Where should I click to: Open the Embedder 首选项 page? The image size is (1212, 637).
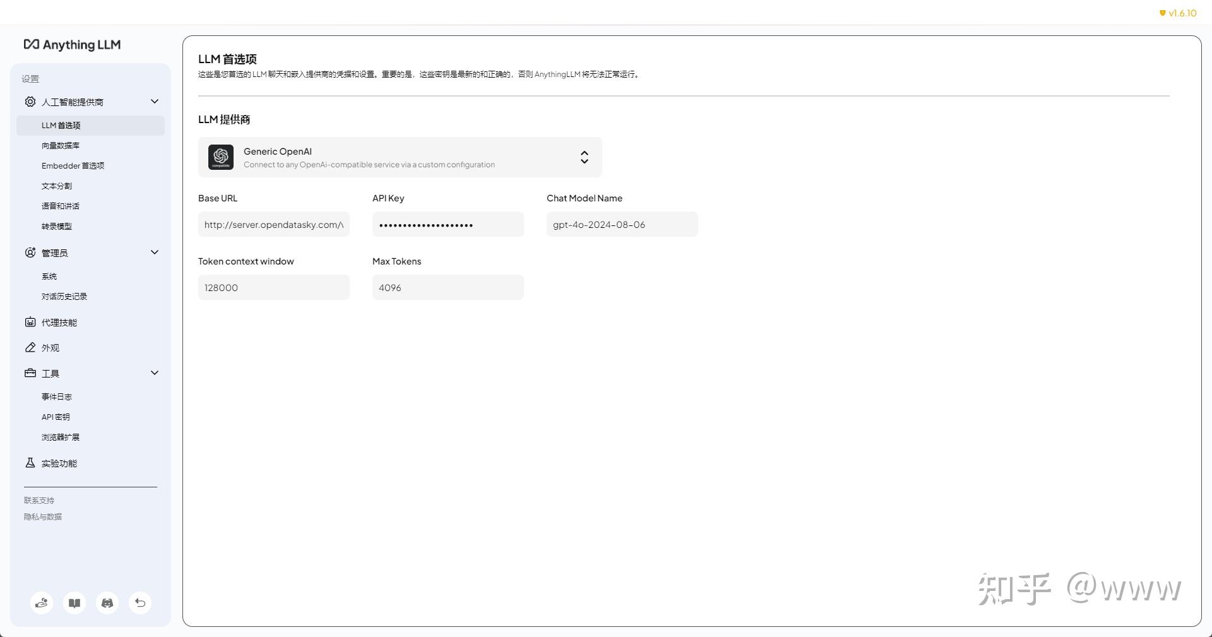tap(73, 165)
